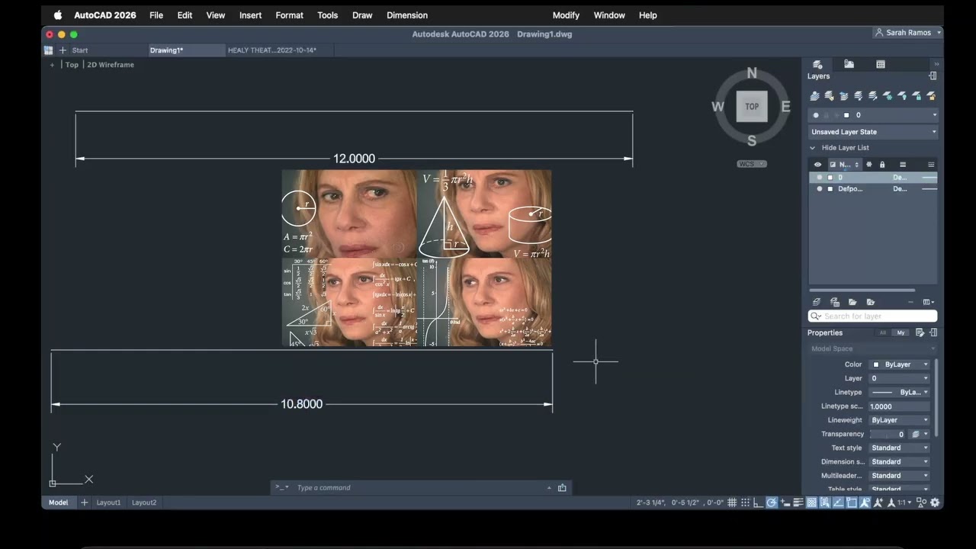Toggle dynamic input in the status bar
The height and width of the screenshot is (549, 976).
click(785, 502)
